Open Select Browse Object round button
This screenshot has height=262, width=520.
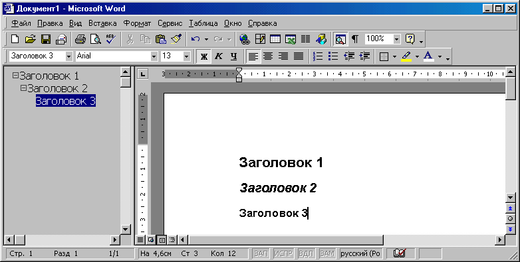pyautogui.click(x=511, y=219)
